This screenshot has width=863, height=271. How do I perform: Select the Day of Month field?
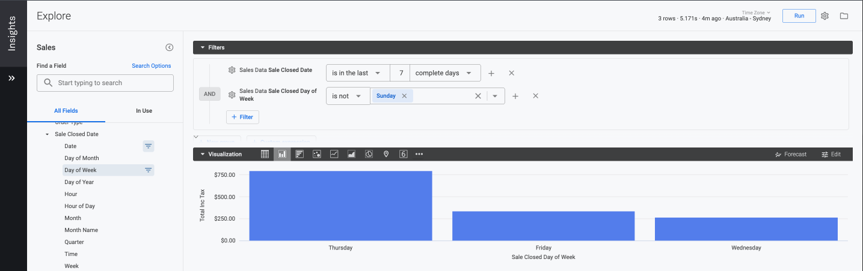[82, 158]
